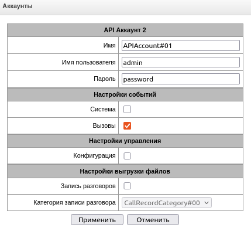Screen dimensions: 251x231
Task: Click the Применить button
Action: tap(97, 220)
